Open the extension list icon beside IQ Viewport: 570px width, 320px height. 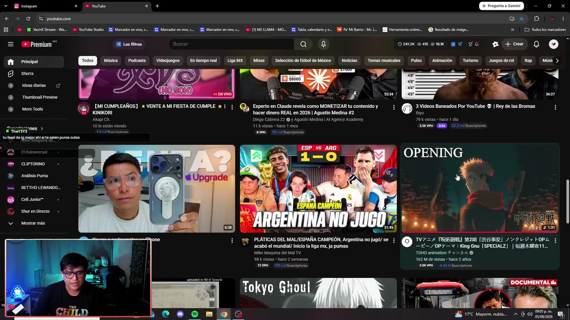coord(460,44)
